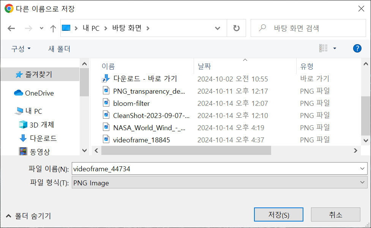
Task: Close the save dialog
Action: (x=361, y=9)
